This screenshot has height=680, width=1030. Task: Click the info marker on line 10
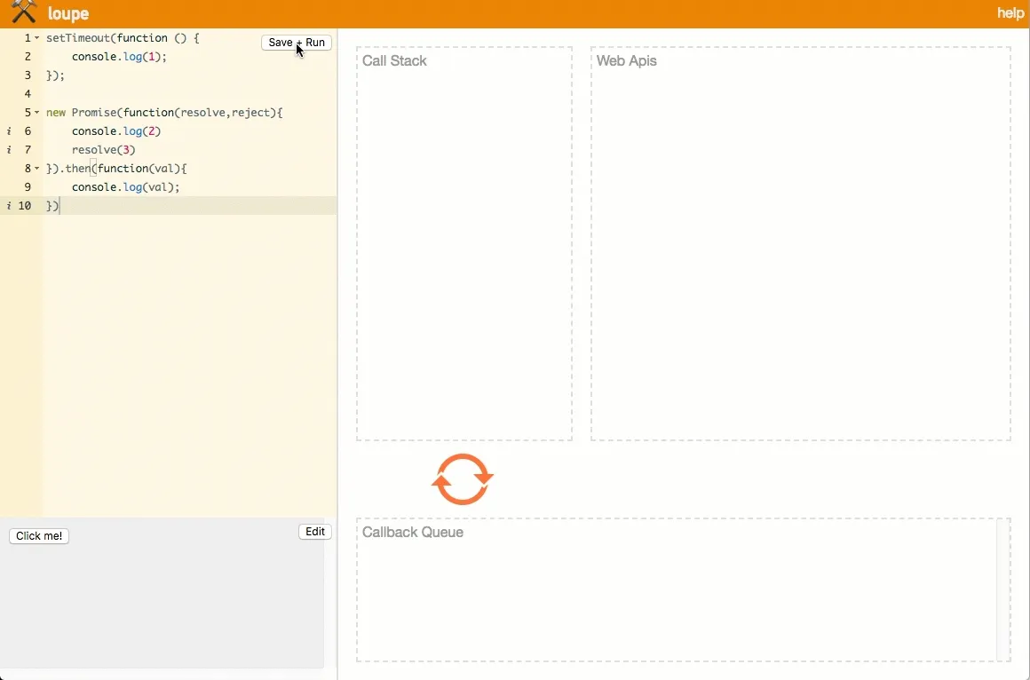(9, 206)
